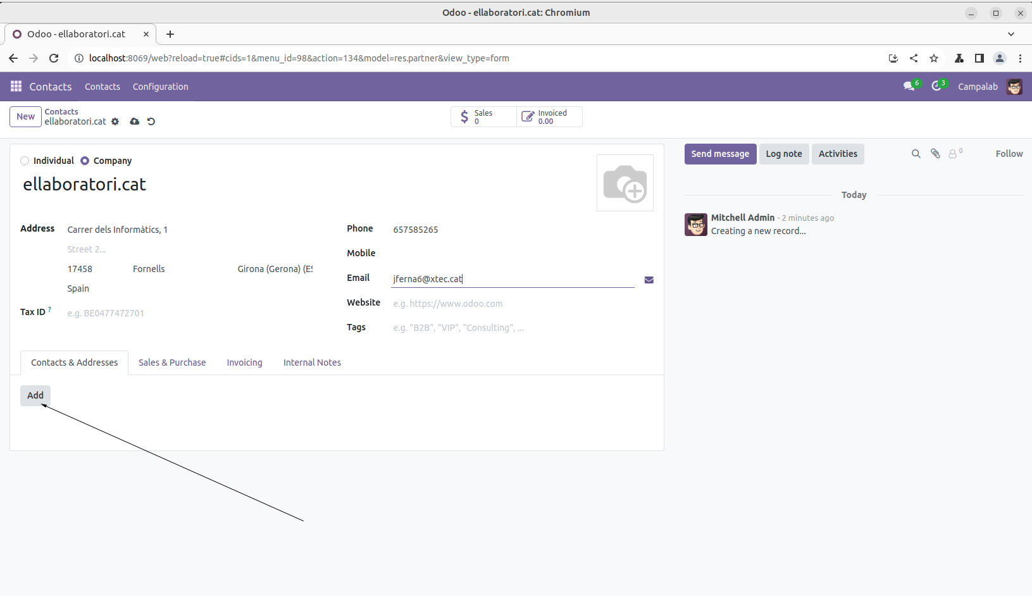Open the activities clock icon
The height and width of the screenshot is (596, 1032).
tap(936, 86)
